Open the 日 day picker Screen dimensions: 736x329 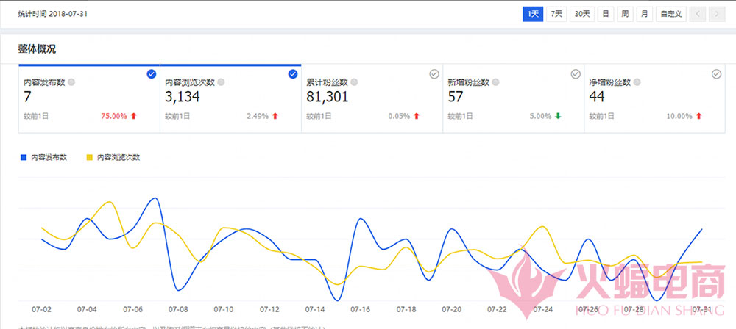(605, 14)
